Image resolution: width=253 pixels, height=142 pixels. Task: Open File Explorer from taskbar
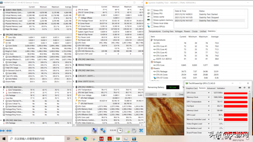[x=77, y=139]
